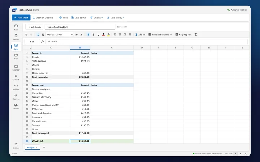Viewport: 260px width, 162px height.
Task: Select the medium Text size A
Action: click(x=240, y=154)
